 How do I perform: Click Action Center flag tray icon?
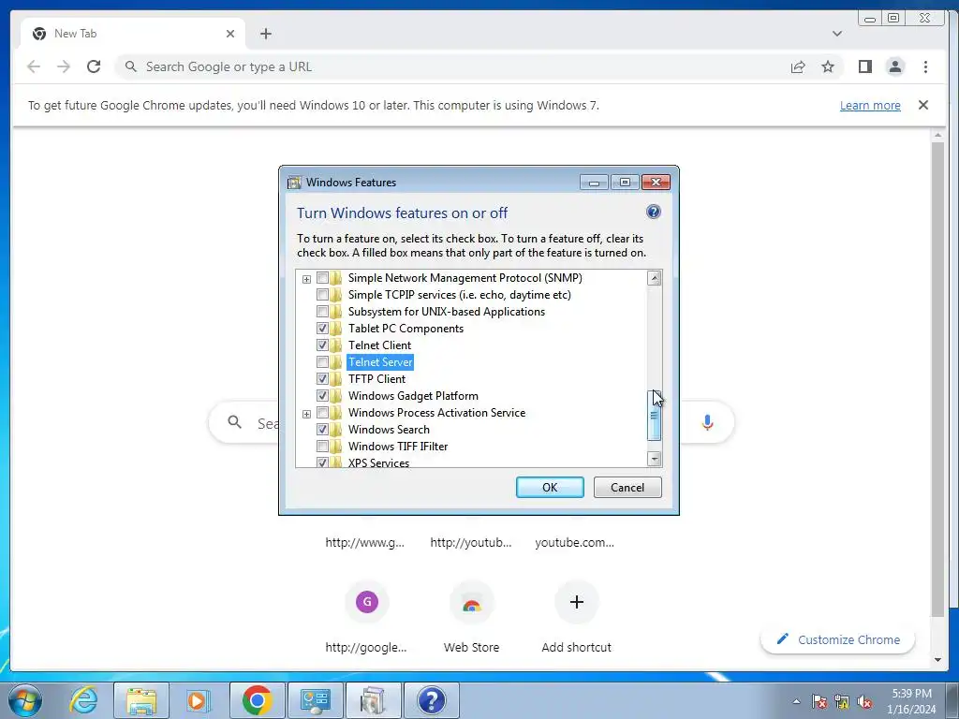(x=819, y=702)
